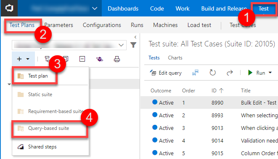Expand the test plan selector combo box
The width and height of the screenshot is (278, 159).
coord(69,45)
